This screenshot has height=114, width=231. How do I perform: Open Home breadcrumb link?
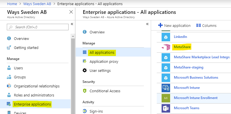pyautogui.click(x=12, y=4)
